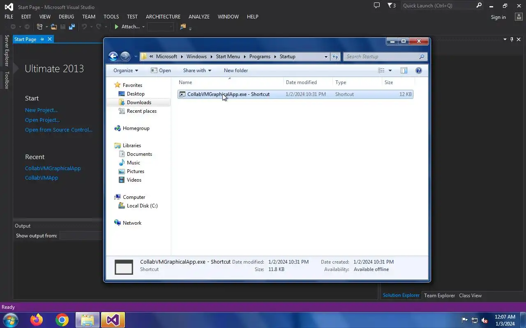This screenshot has width=526, height=328.
Task: Select Local Disk (C:) in navigation pane
Action: [142, 206]
